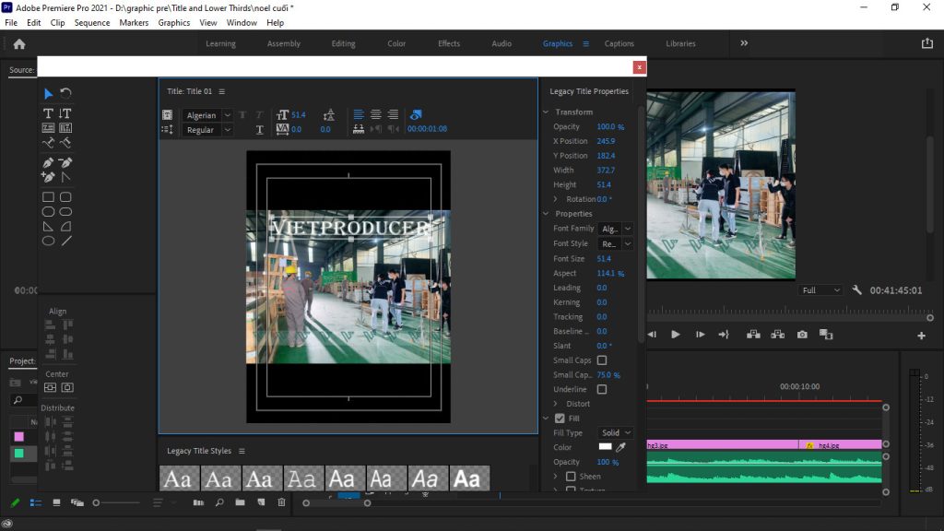Enable the Small Caps checkbox
This screenshot has height=531, width=944.
602,360
